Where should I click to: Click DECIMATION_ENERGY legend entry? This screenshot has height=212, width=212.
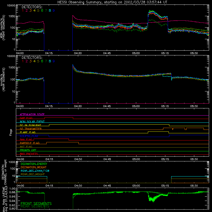(x=34, y=164)
